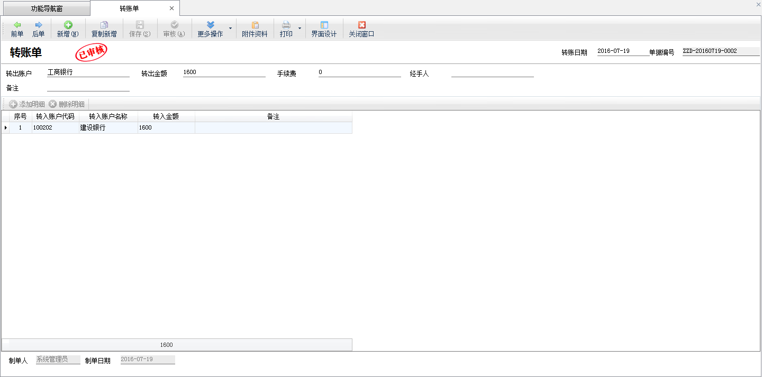762x377 pixels.
Task: Click the 转出账户 field 工商银行
Action: [x=88, y=73]
